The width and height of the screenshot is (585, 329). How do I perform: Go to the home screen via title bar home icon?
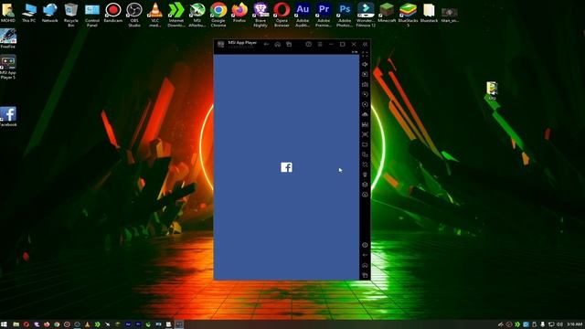pos(278,44)
